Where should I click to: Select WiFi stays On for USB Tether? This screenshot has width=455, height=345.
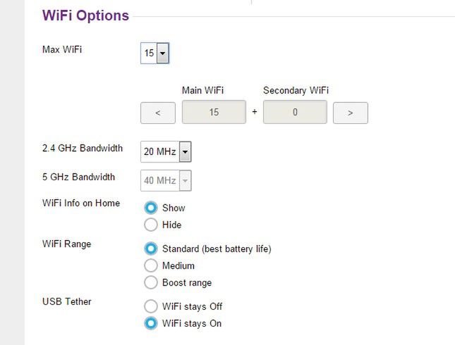pyautogui.click(x=151, y=324)
